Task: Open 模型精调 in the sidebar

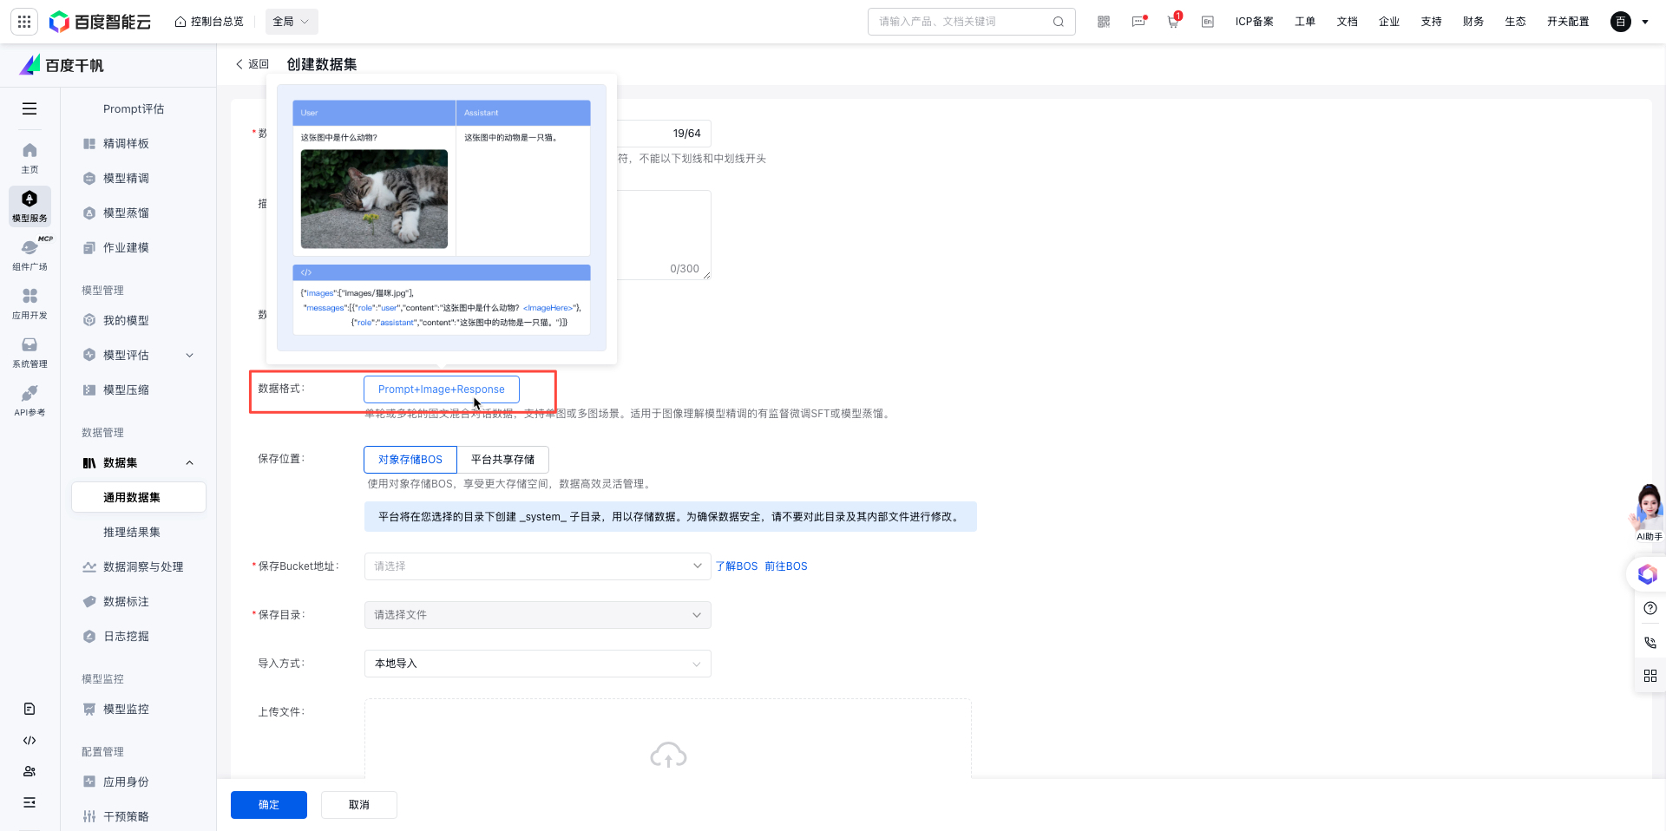Action: point(126,178)
